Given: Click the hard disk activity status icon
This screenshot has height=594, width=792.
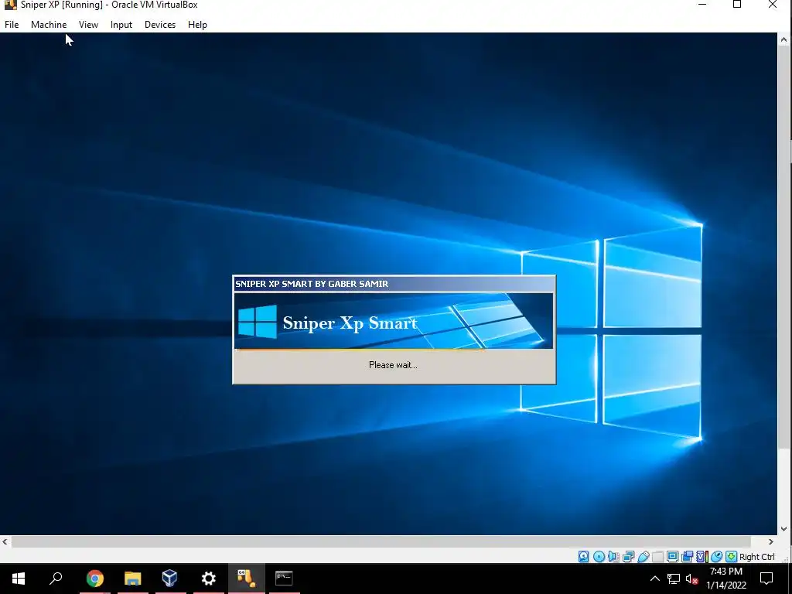Looking at the screenshot, I should [x=583, y=557].
